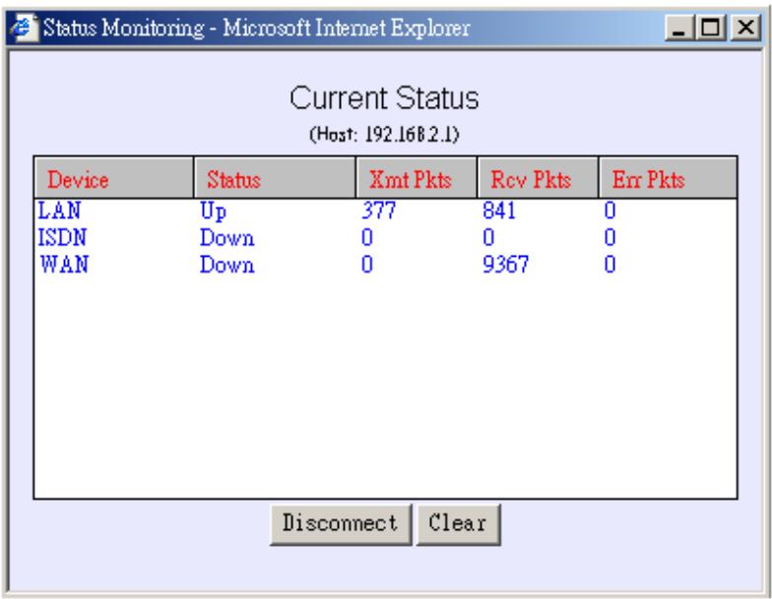Image resolution: width=772 pixels, height=599 pixels.
Task: Maximize the Status Monitoring window
Action: tap(711, 28)
